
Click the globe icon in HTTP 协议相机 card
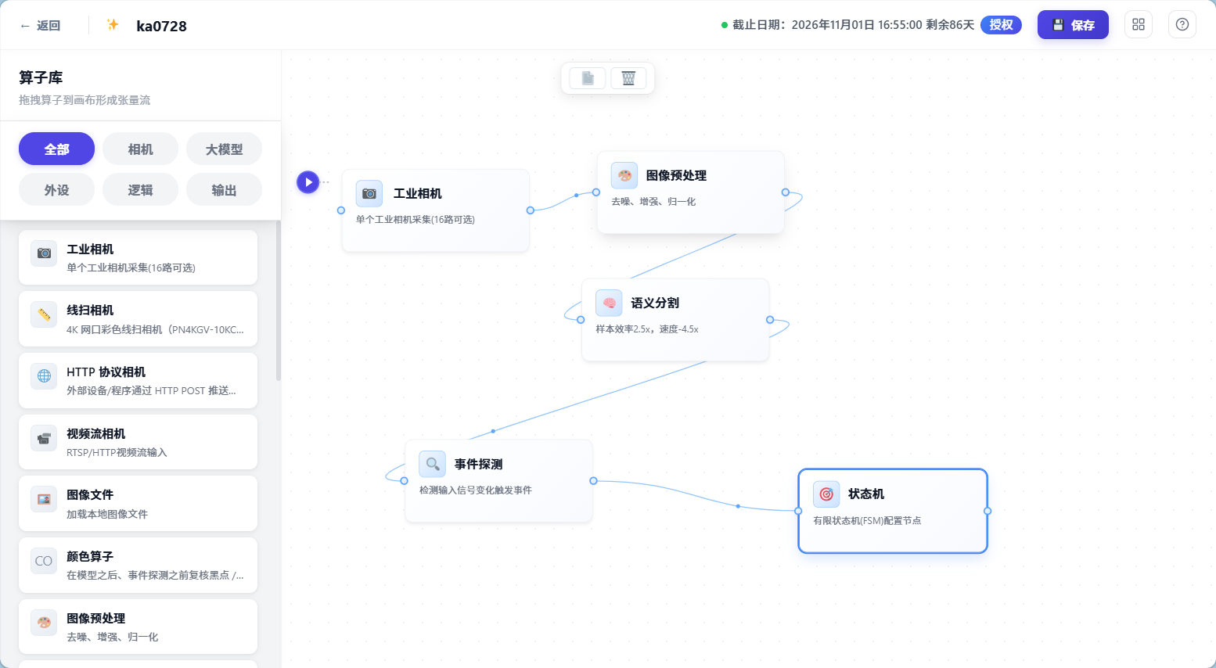pyautogui.click(x=44, y=376)
